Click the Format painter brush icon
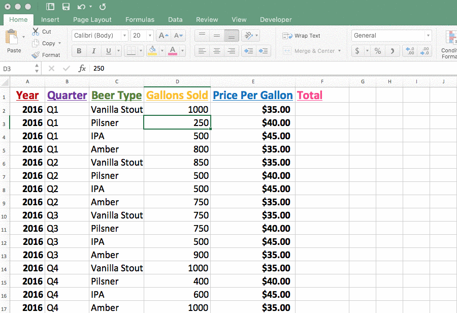This screenshot has height=313, width=457. click(36, 55)
